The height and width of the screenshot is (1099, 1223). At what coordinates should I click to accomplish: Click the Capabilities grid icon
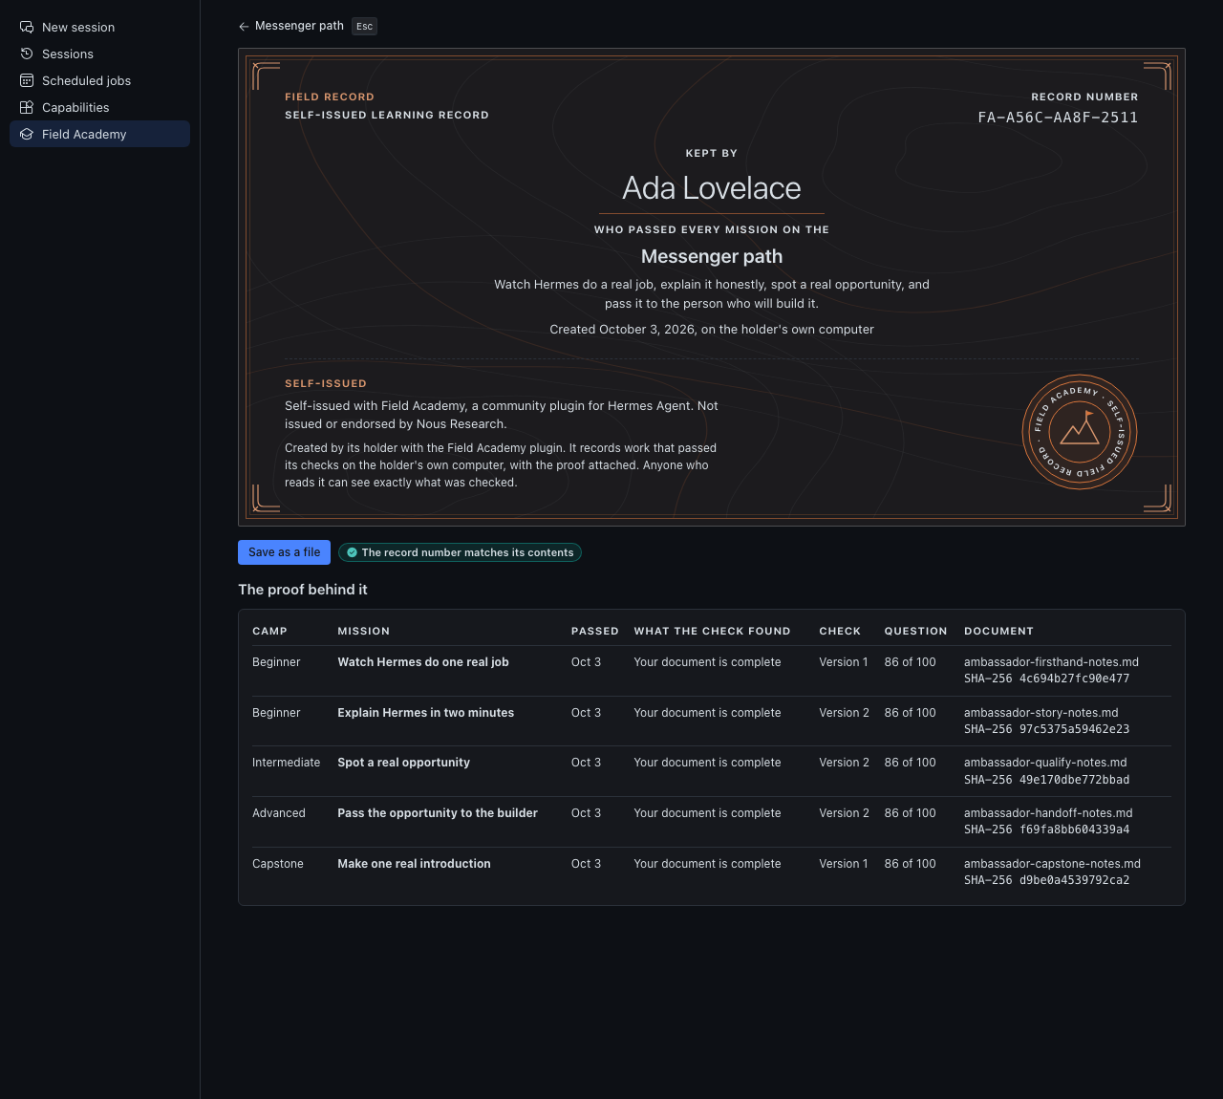(27, 108)
